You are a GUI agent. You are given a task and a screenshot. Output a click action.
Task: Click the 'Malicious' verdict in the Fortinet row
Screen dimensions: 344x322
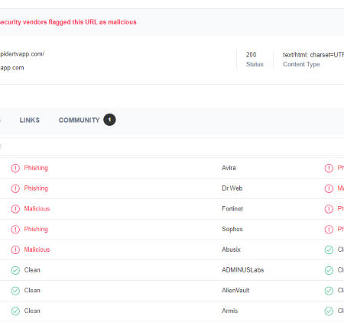37,208
